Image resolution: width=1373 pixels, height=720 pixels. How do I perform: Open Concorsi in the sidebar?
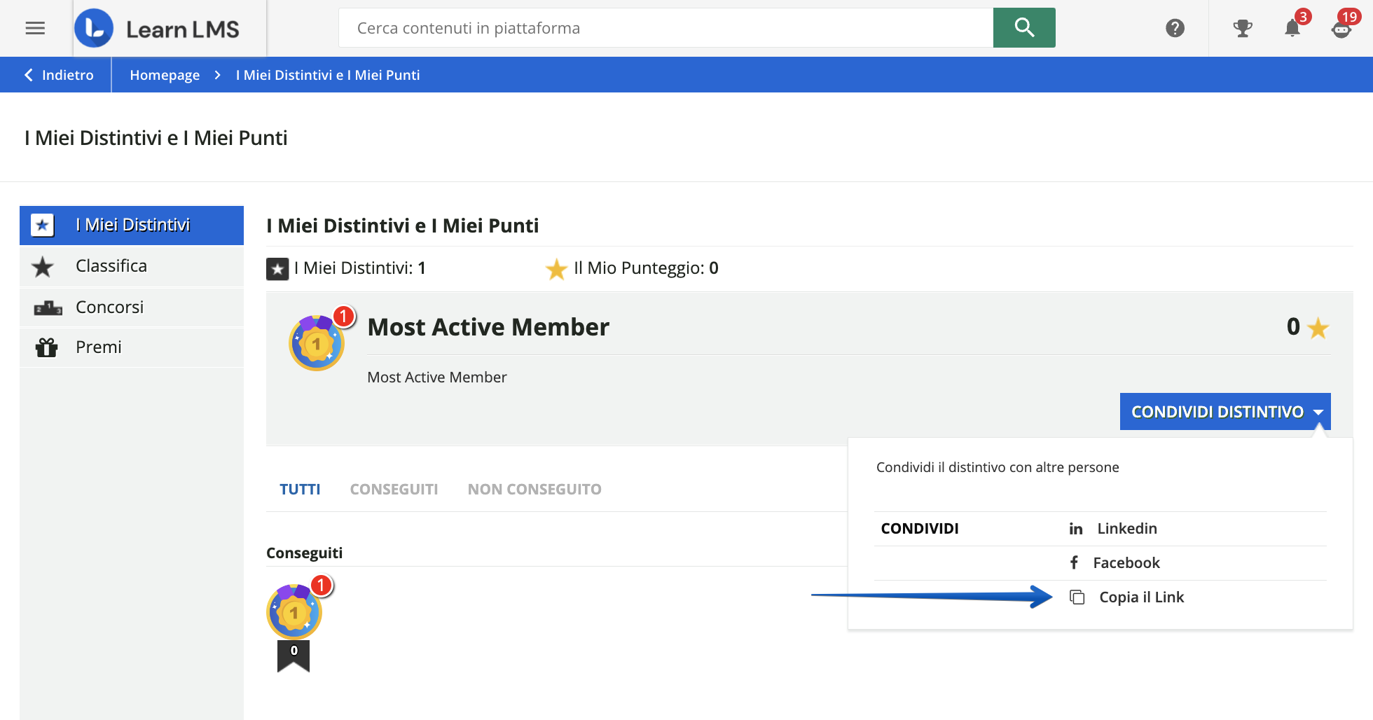[109, 307]
